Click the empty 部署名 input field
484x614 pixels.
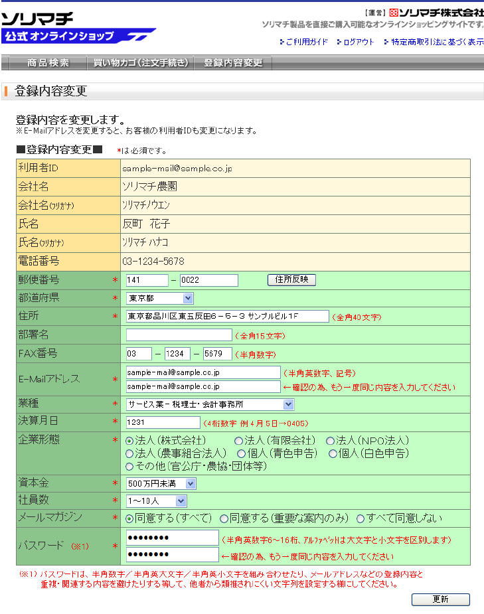179,335
